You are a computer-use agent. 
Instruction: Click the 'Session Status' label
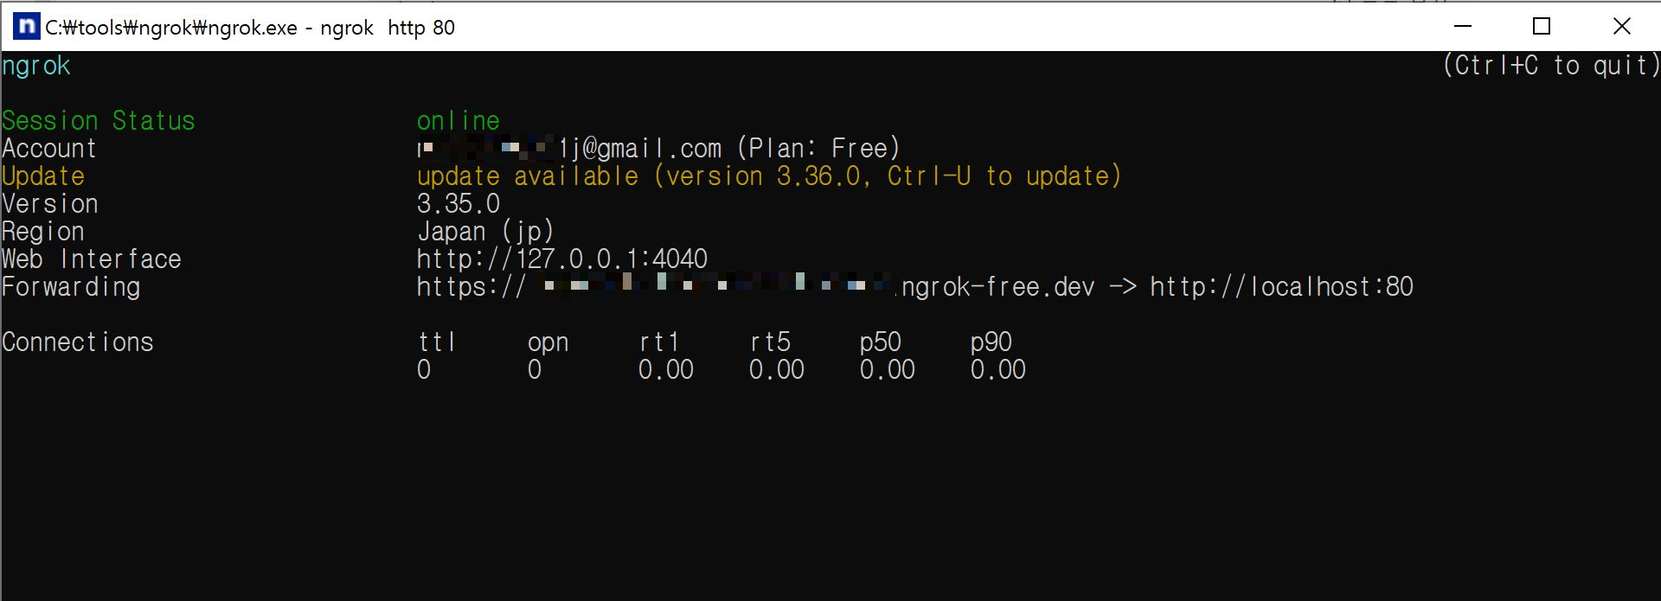(99, 121)
